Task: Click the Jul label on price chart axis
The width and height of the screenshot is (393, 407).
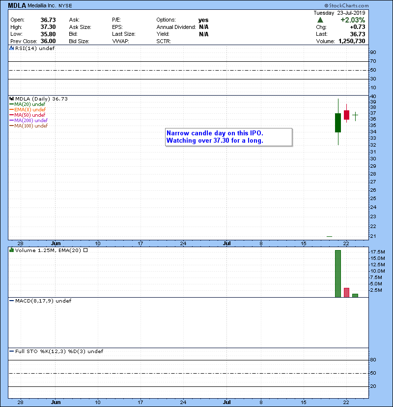Action: click(x=227, y=244)
